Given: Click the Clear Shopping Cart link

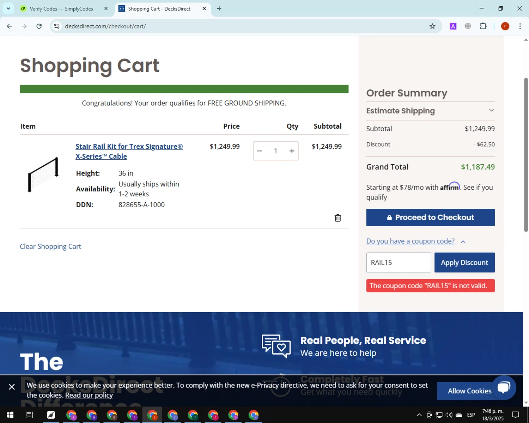Looking at the screenshot, I should pyautogui.click(x=50, y=246).
